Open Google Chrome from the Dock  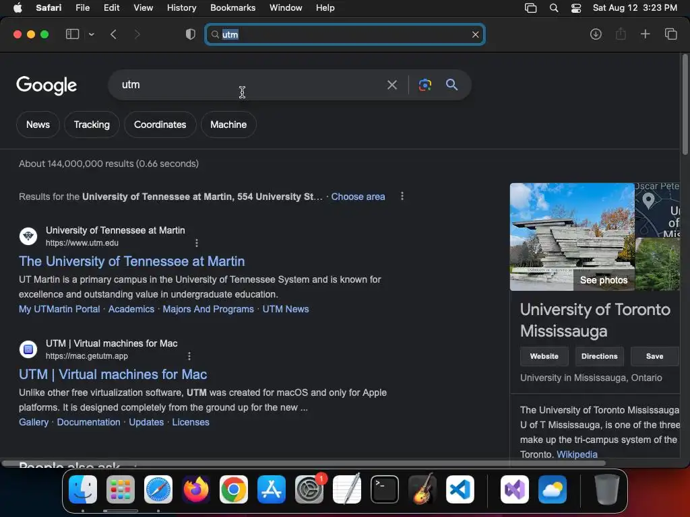[x=234, y=489]
